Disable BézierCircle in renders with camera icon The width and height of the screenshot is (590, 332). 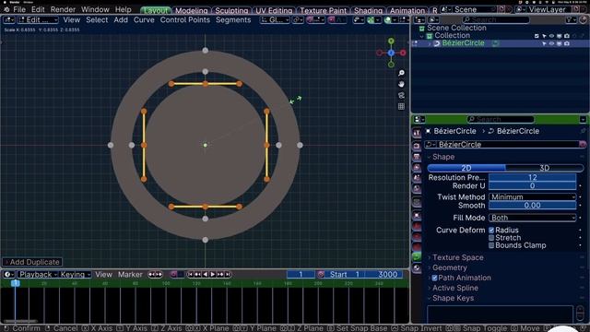(567, 43)
